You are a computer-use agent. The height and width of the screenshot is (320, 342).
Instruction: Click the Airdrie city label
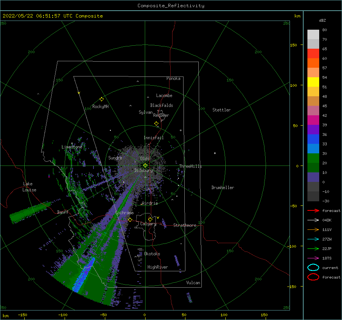point(150,203)
